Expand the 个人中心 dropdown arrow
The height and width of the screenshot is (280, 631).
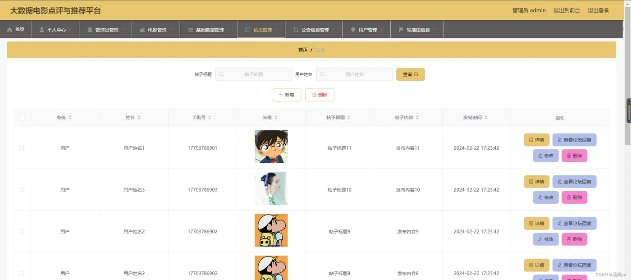[70, 29]
